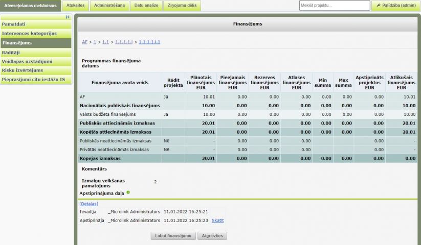421x245 pixels.
Task: Open Pamatdati in the sidebar
Action: tap(36, 24)
